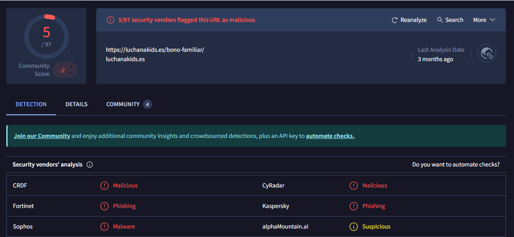This screenshot has height=237, width=514.
Task: Click the Join our Community link
Action: point(42,136)
